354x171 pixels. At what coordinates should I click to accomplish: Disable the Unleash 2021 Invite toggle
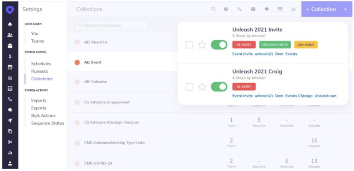pyautogui.click(x=219, y=45)
